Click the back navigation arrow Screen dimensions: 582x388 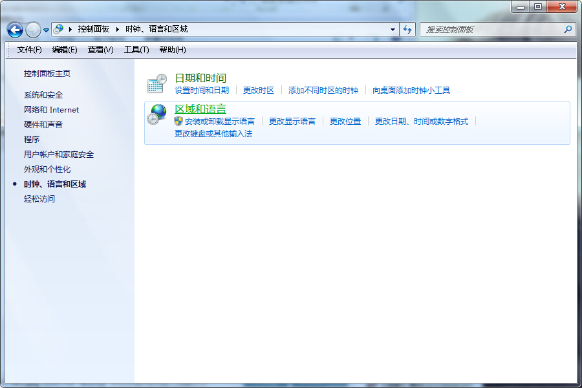tap(14, 29)
